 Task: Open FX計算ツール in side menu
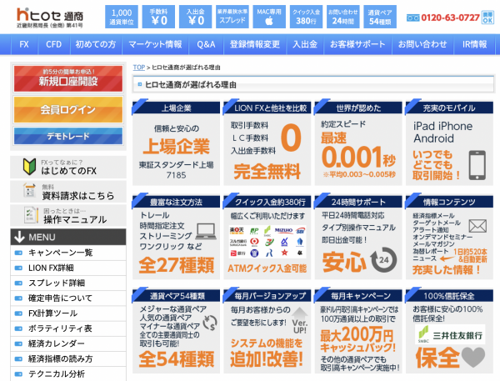coord(68,313)
